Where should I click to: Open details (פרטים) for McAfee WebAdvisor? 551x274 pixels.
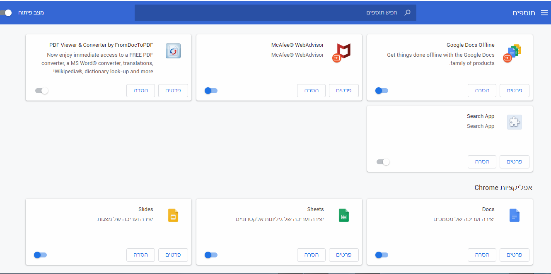[x=344, y=91]
